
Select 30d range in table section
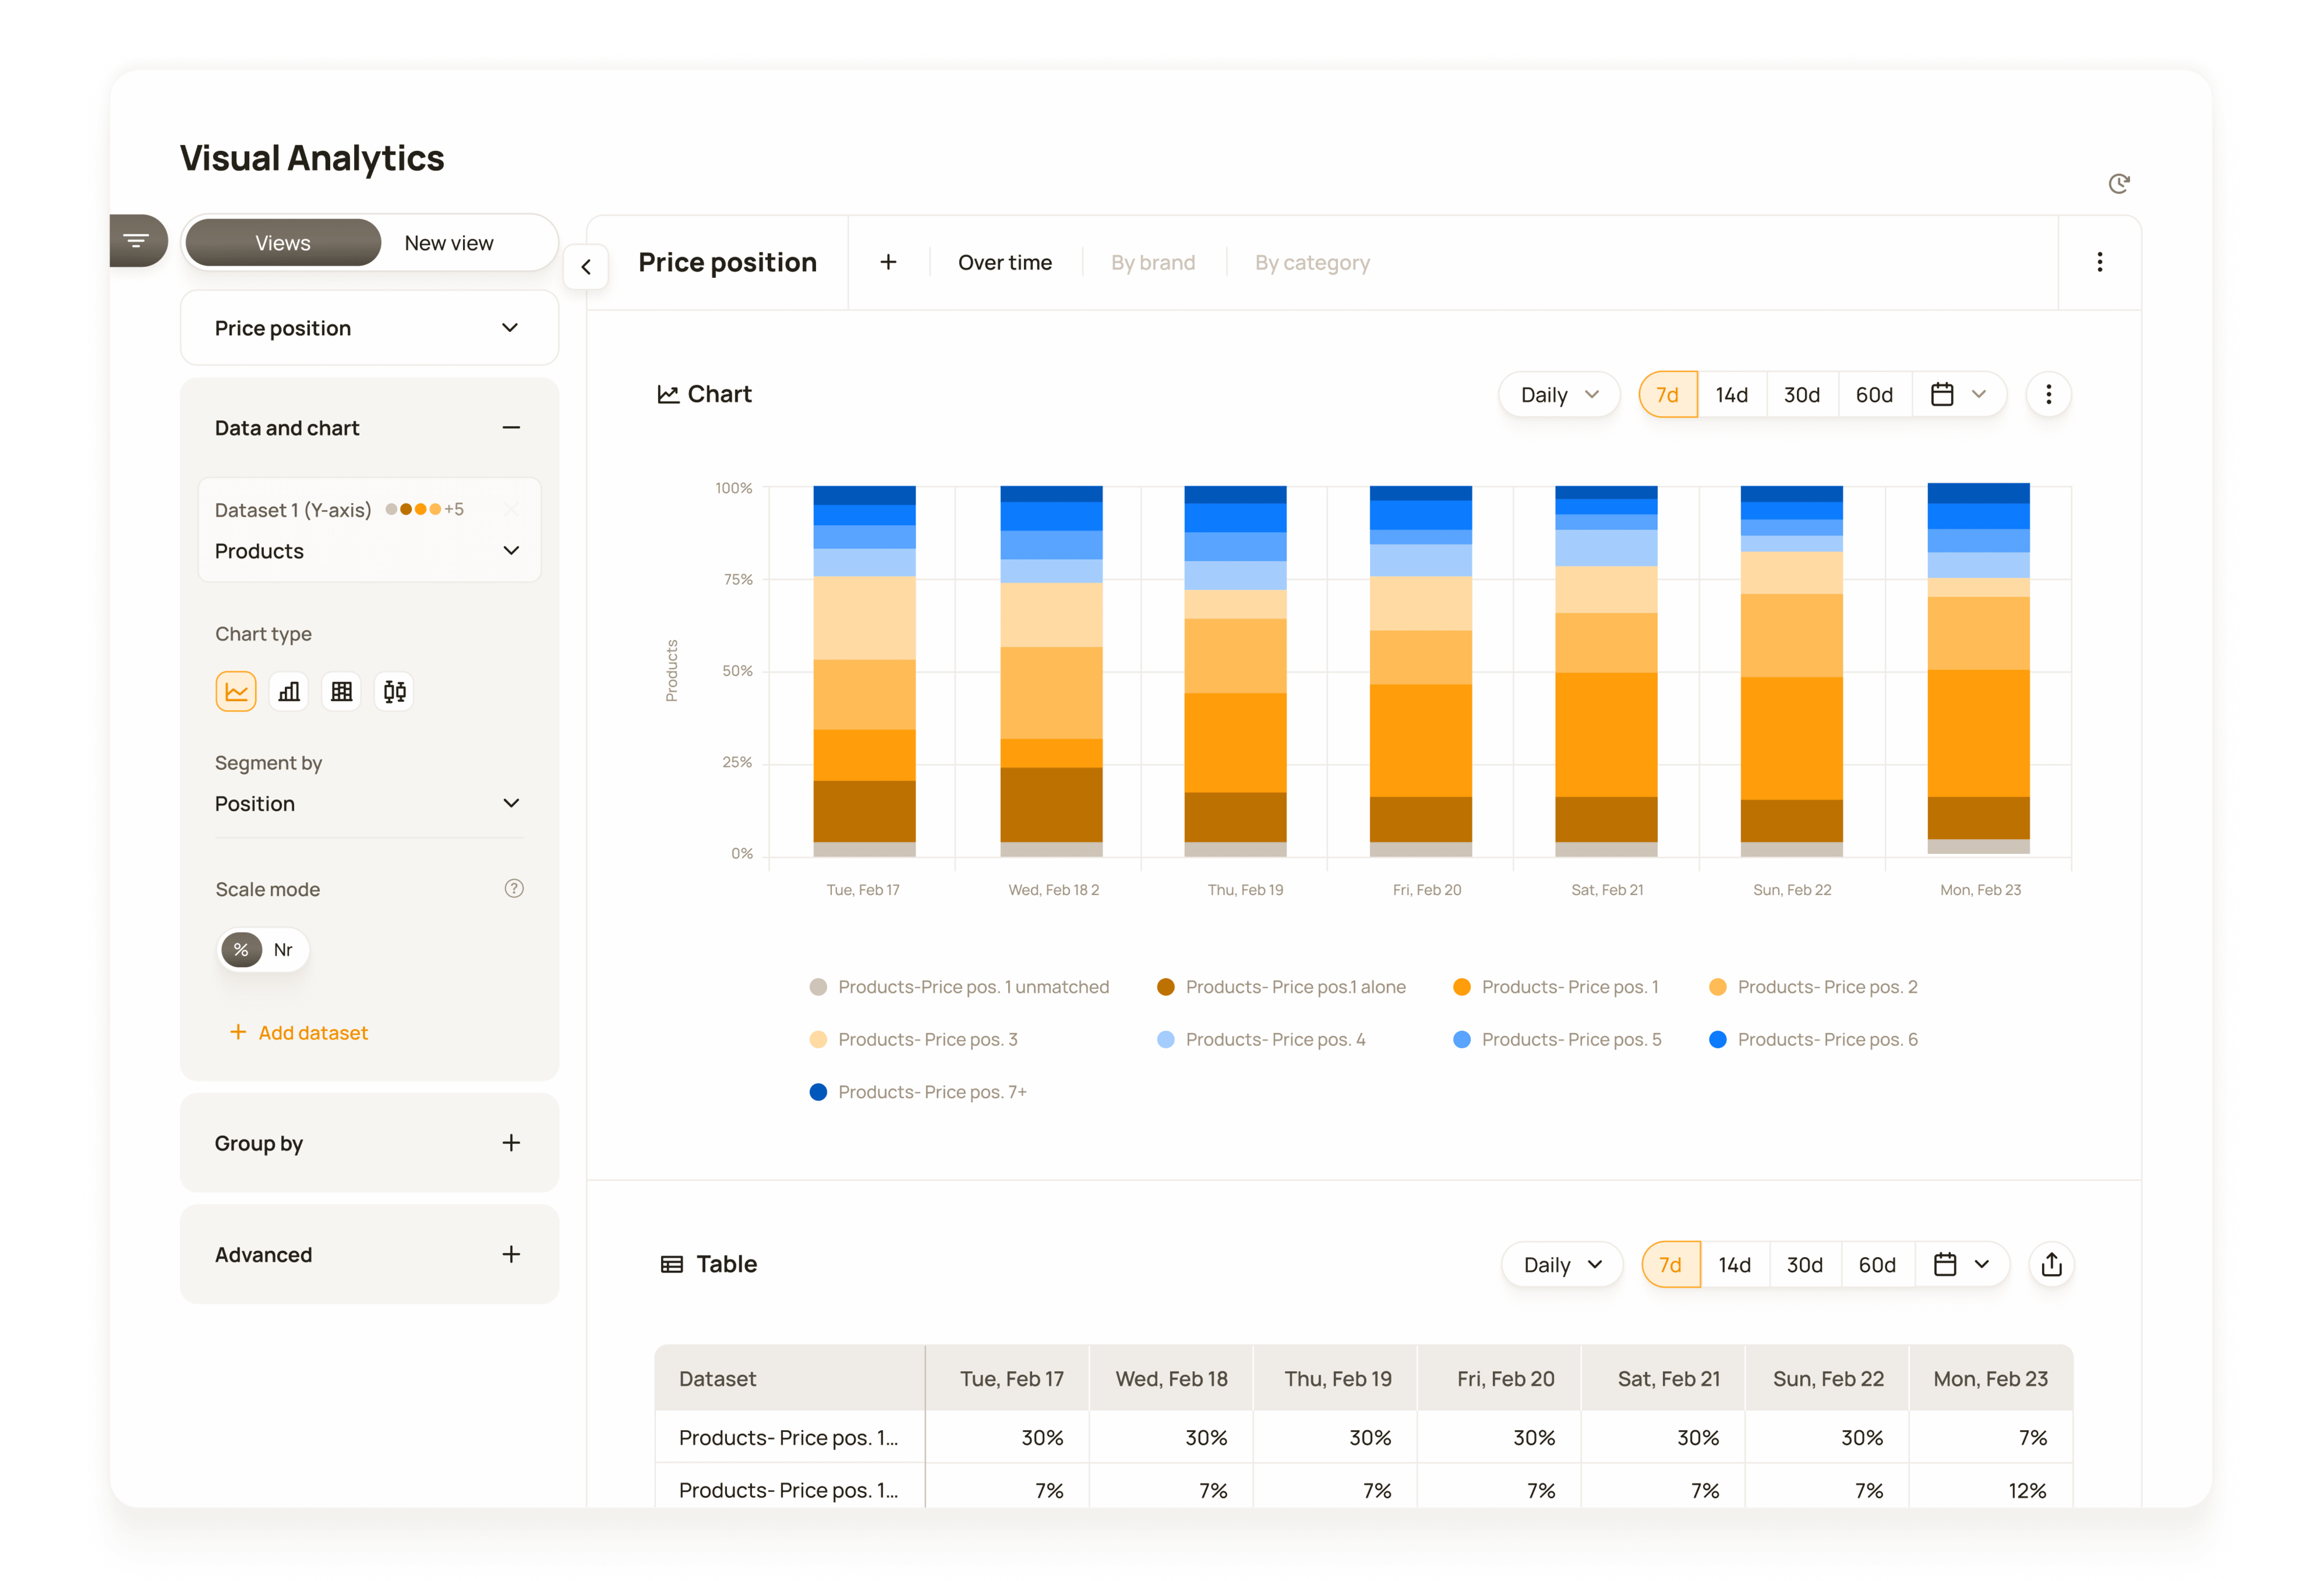click(x=1805, y=1265)
